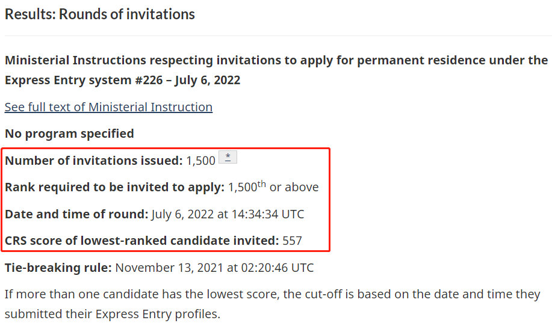Open the full text of Ministerial Instruction link

click(x=108, y=107)
